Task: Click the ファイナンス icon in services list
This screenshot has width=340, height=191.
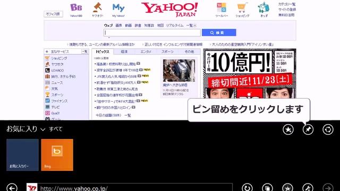Action: pyautogui.click(x=47, y=101)
